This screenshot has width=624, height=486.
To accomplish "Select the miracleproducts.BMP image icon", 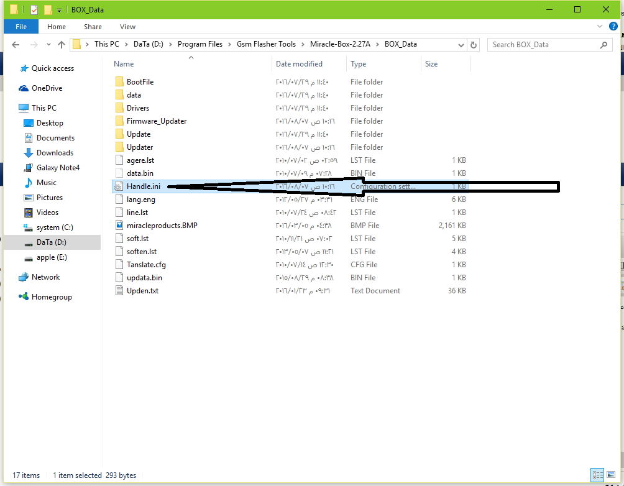I will [x=119, y=226].
